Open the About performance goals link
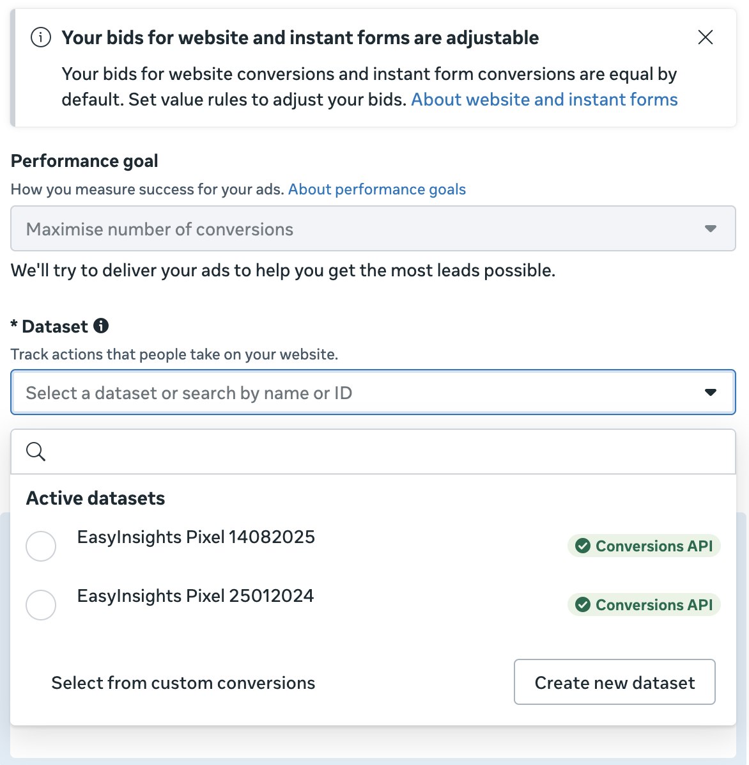Viewport: 749px width, 765px height. 376,189
